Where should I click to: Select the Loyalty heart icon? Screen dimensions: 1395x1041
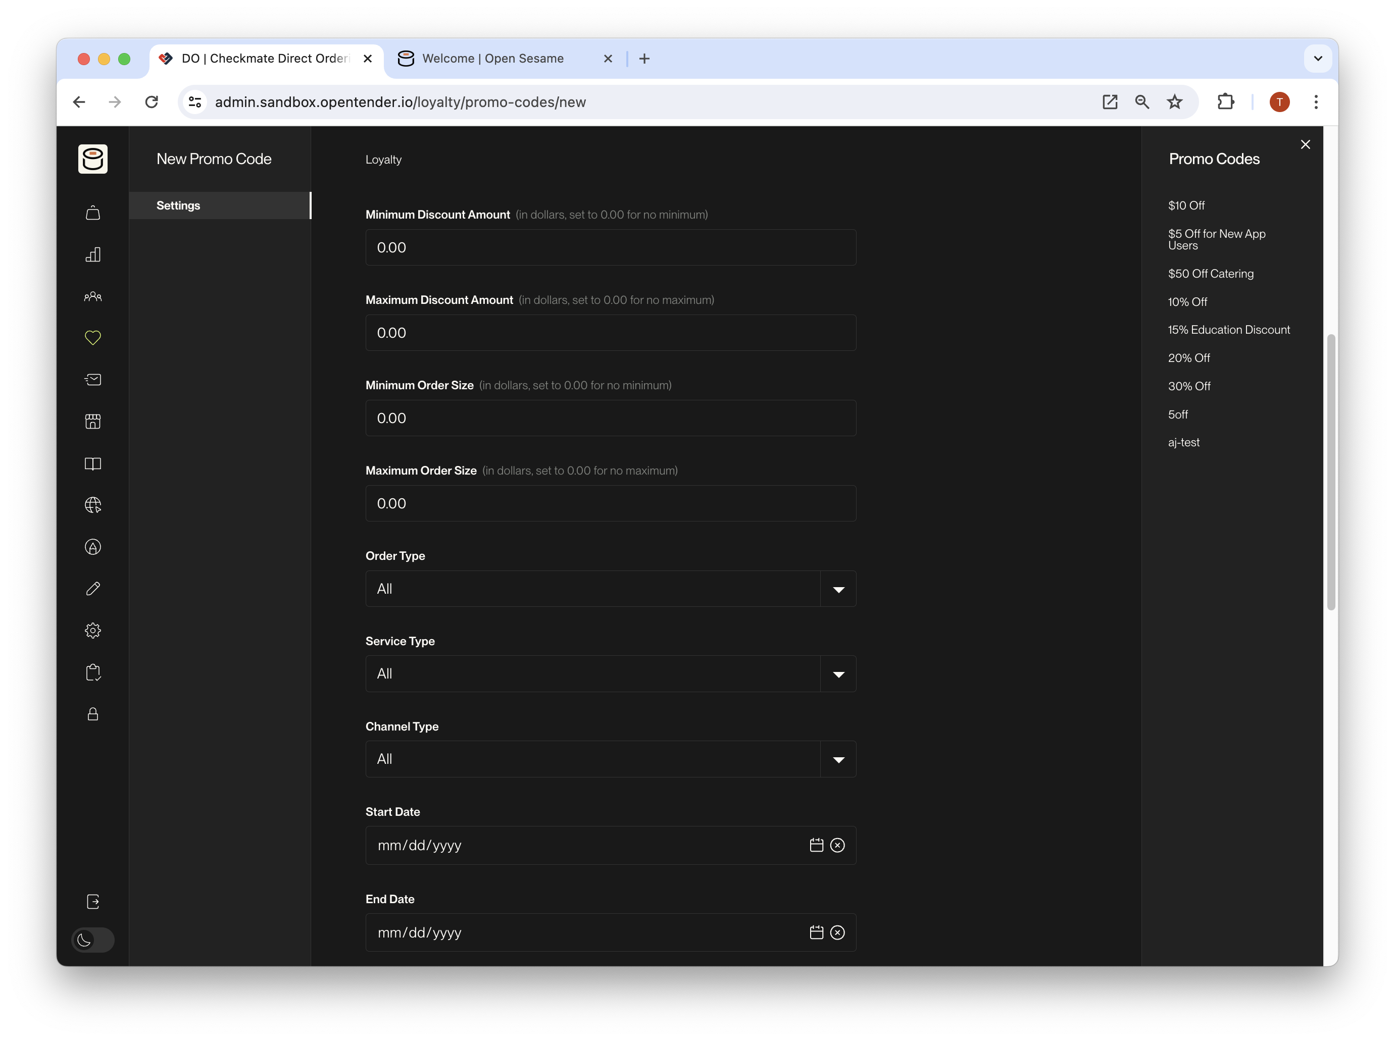(x=92, y=338)
